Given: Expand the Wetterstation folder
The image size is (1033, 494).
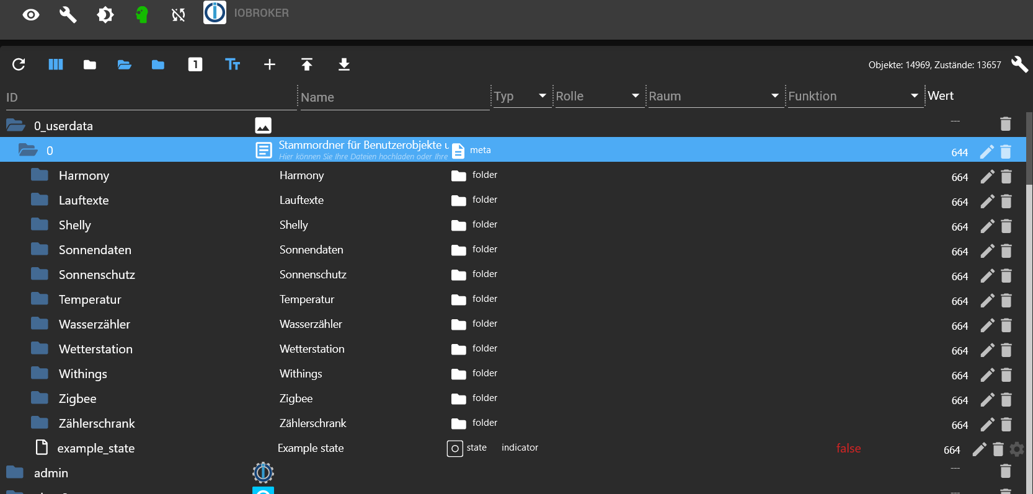Looking at the screenshot, I should (40, 348).
